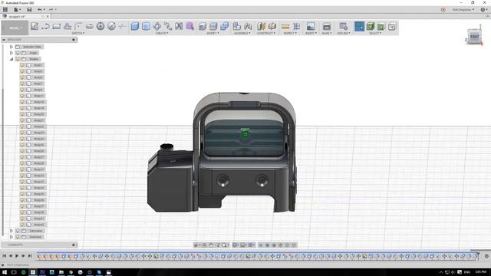Open the MODEL workspace dropdown

pos(15,28)
